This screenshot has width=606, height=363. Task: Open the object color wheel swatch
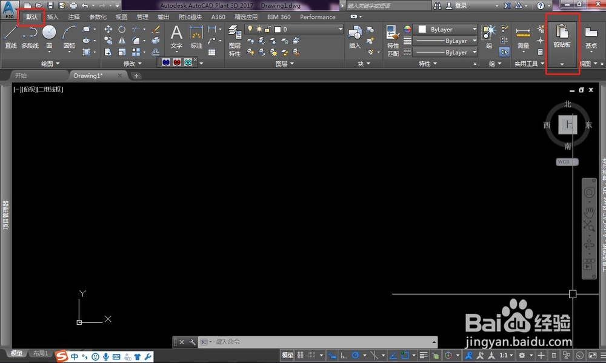click(x=407, y=29)
